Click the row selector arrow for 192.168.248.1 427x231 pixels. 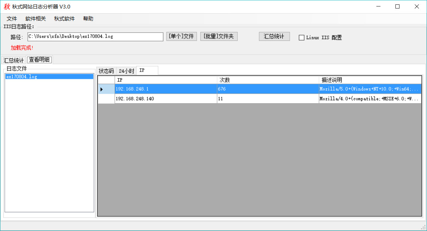click(106, 89)
